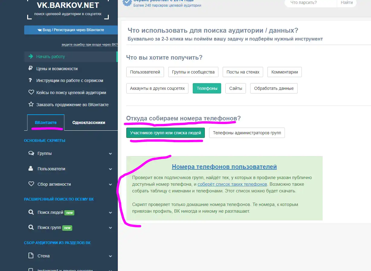Choose Участников групп или списка людей
Image resolution: width=371 pixels, height=271 pixels.
coord(165,133)
